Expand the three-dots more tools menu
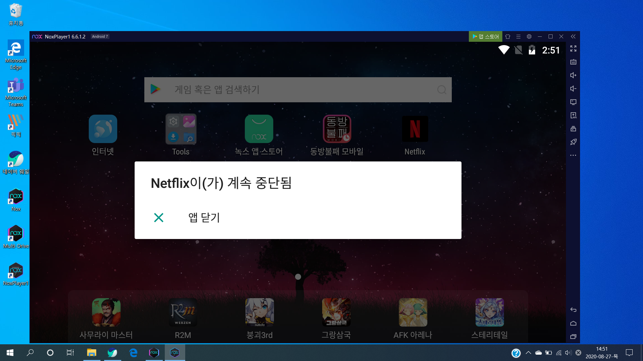The width and height of the screenshot is (643, 361). pos(573,155)
